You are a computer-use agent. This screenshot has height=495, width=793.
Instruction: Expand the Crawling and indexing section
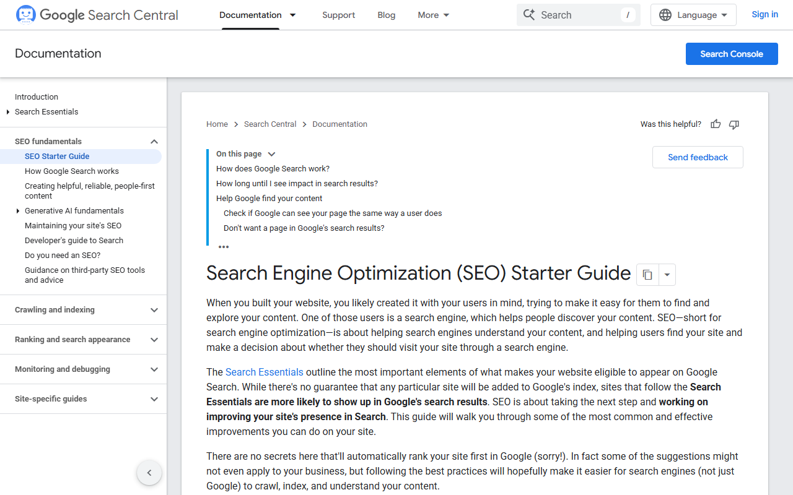154,310
